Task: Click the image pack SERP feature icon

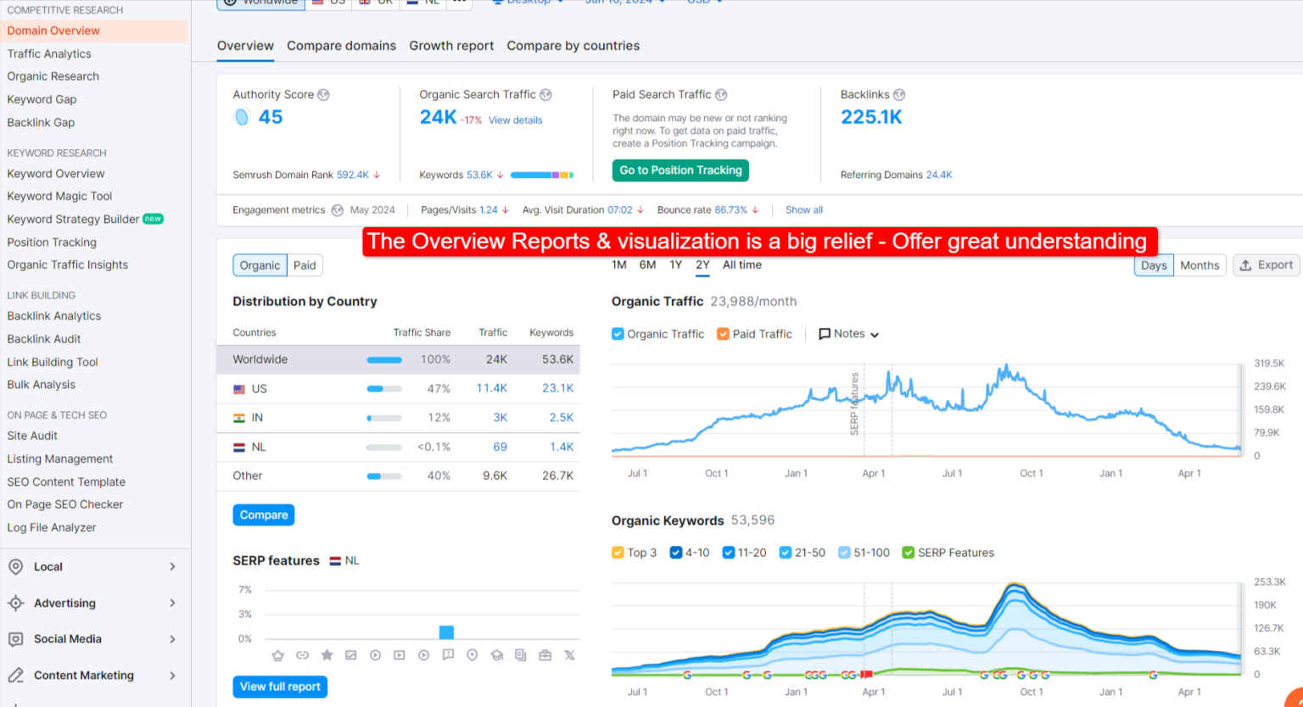Action: point(350,654)
